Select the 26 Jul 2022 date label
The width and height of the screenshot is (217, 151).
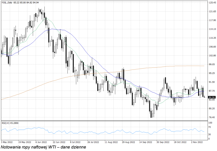pyautogui.click(x=93, y=142)
